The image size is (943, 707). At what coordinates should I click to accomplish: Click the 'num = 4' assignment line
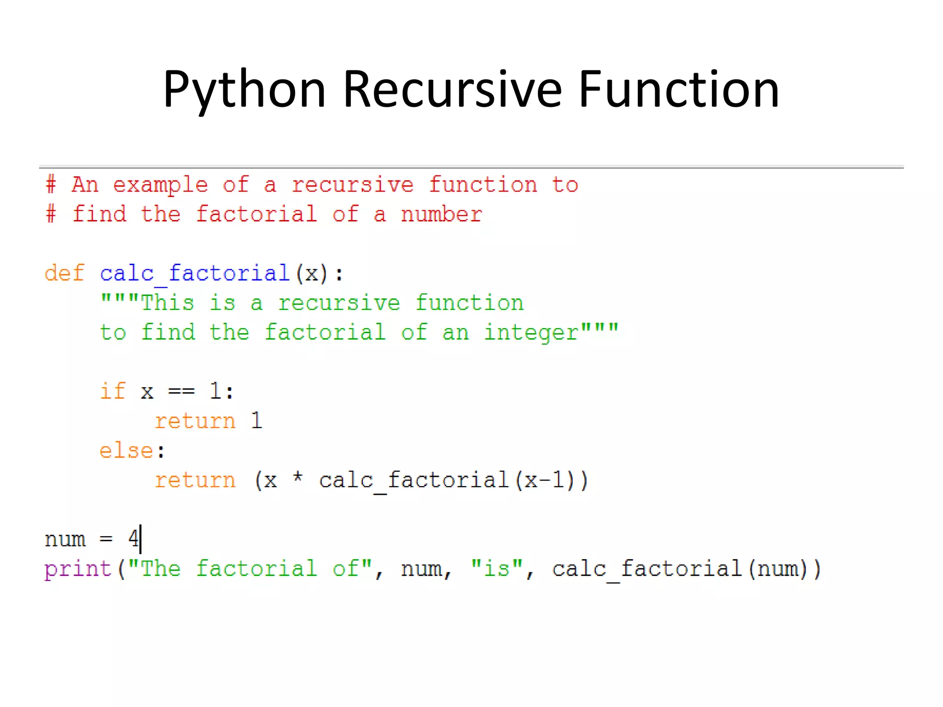click(93, 539)
